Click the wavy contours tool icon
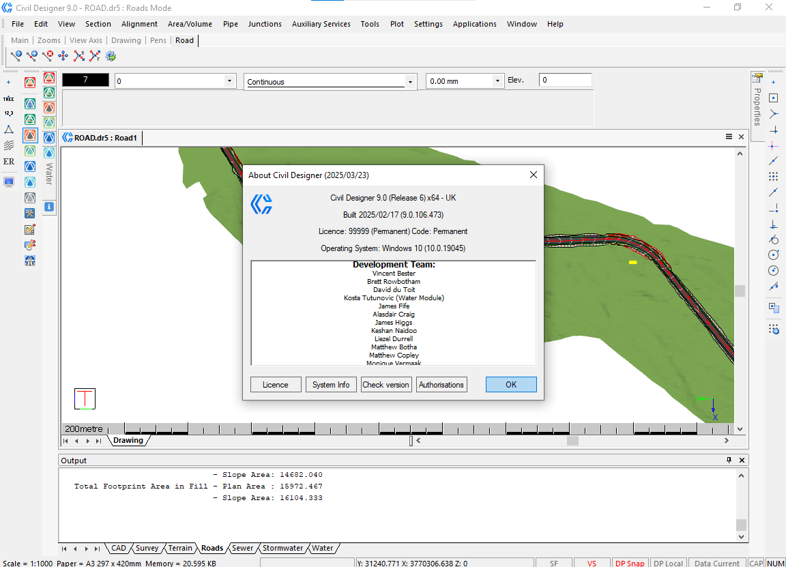This screenshot has height=567, width=786. coord(8,145)
